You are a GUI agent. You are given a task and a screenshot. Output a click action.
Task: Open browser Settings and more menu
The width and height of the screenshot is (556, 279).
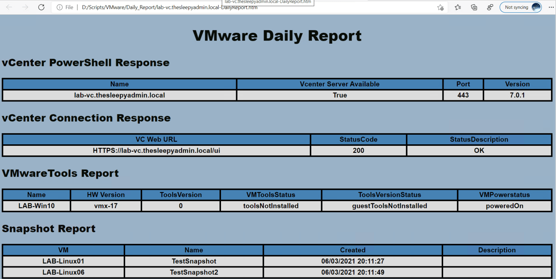(x=551, y=7)
